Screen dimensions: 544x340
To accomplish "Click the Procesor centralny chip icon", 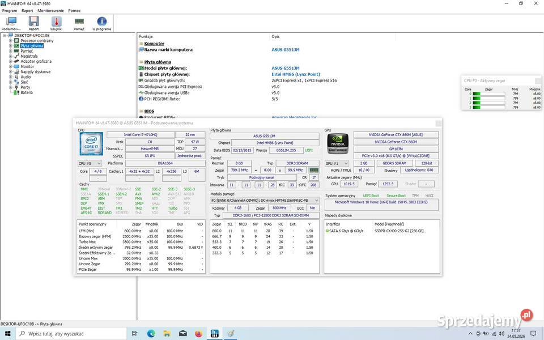I will tap(16, 41).
